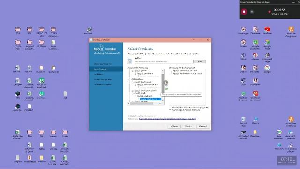Collapse the Applications tree node
This screenshot has height=169, width=300.
(129, 79)
